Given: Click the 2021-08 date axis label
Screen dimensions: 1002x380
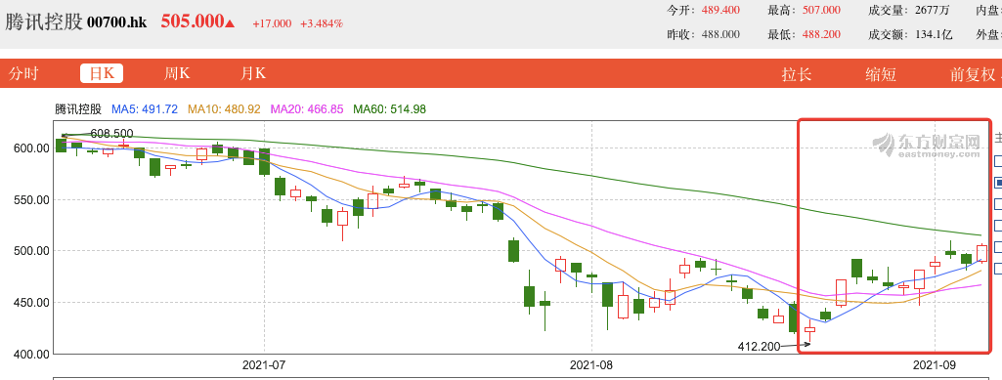Looking at the screenshot, I should pyautogui.click(x=591, y=366).
